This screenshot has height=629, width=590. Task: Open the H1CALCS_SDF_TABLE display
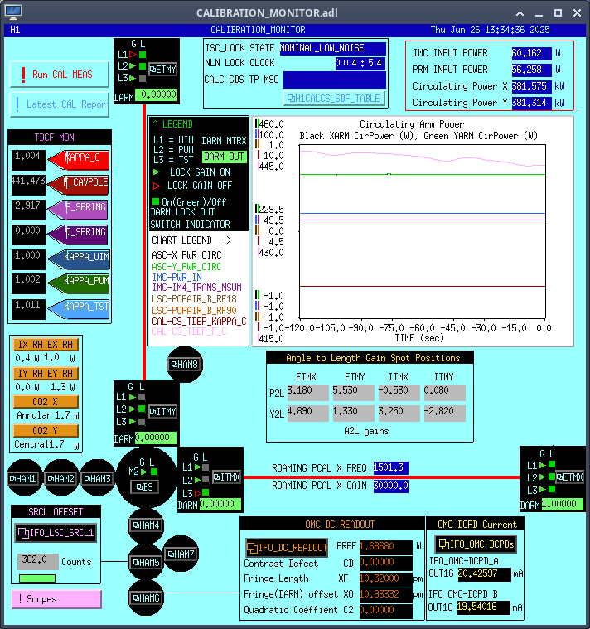click(334, 99)
